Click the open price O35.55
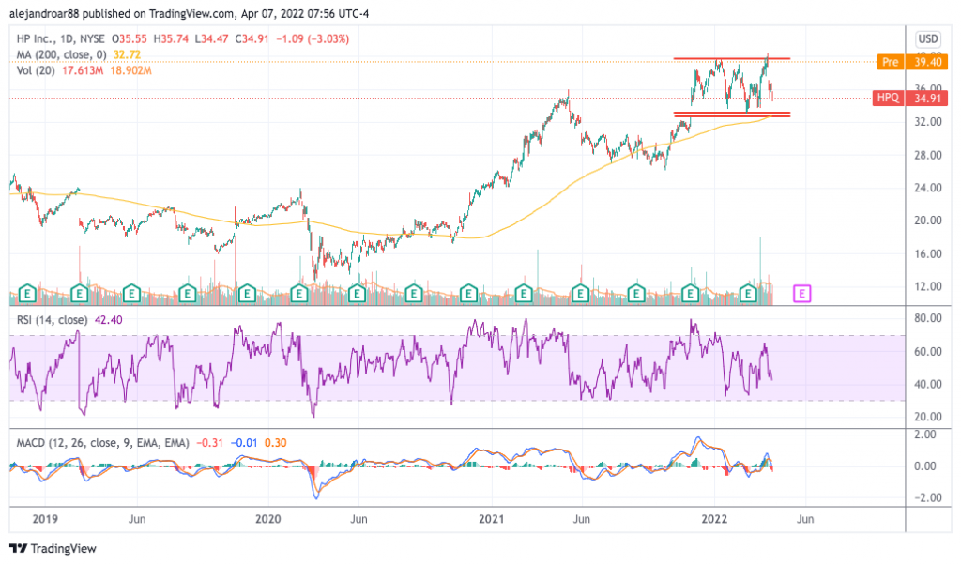 [130, 38]
